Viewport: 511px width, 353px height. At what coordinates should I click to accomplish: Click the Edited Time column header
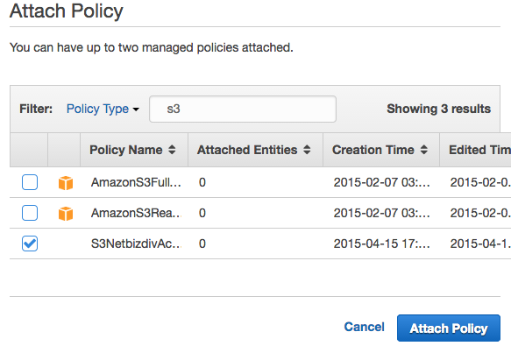(x=475, y=150)
